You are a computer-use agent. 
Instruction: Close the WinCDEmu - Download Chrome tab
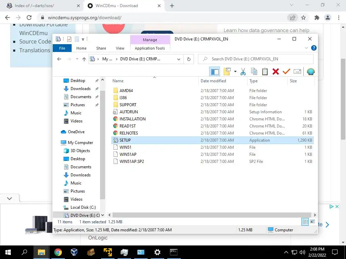159,6
